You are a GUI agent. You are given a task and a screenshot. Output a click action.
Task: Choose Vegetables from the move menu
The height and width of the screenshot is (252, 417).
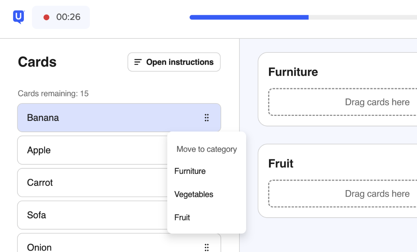pyautogui.click(x=194, y=194)
